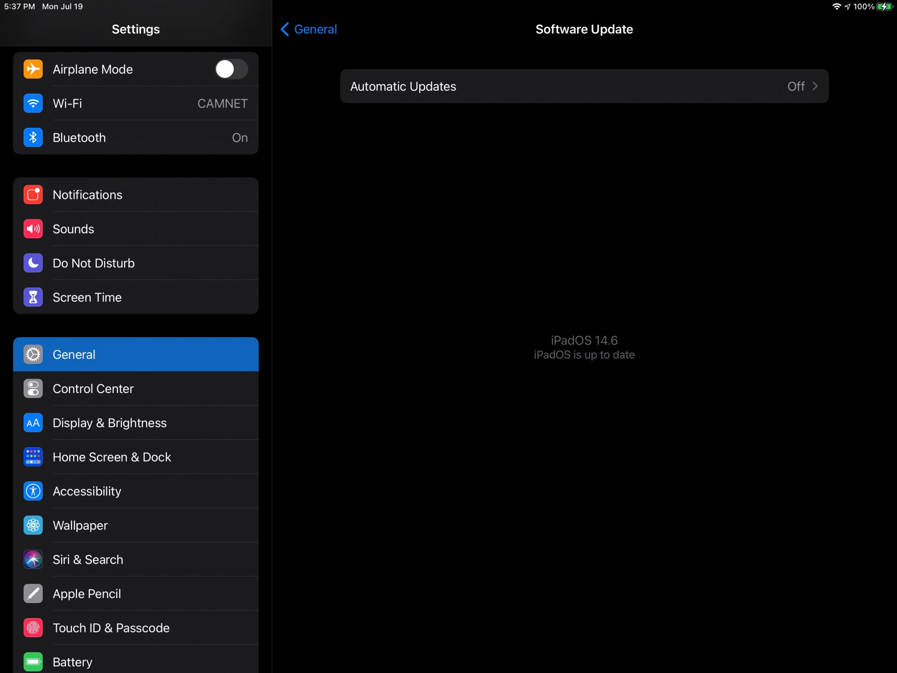Tap the Battery green icon
This screenshot has width=897, height=673.
[x=33, y=662]
